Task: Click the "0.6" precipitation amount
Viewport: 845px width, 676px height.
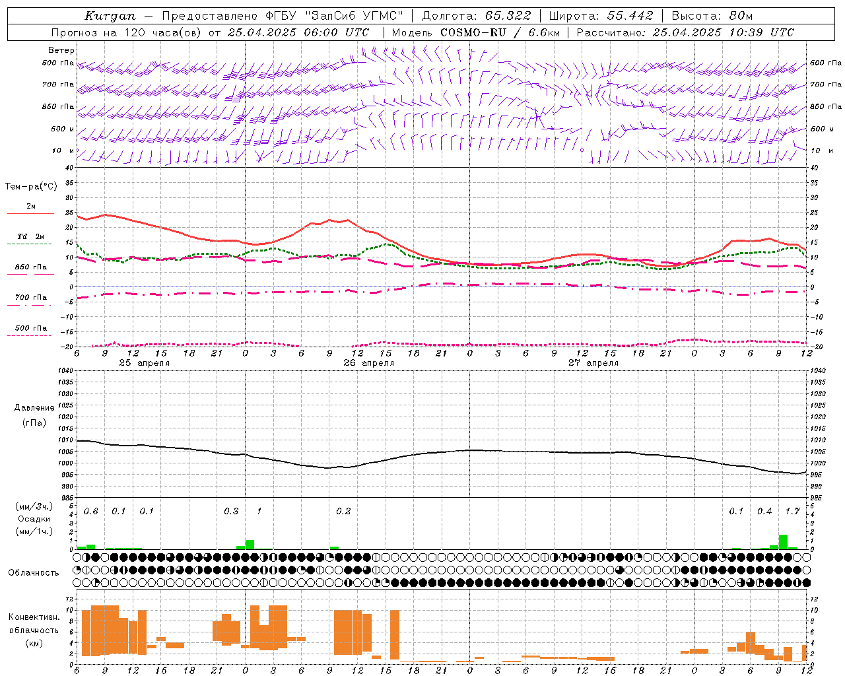Action: [x=90, y=511]
